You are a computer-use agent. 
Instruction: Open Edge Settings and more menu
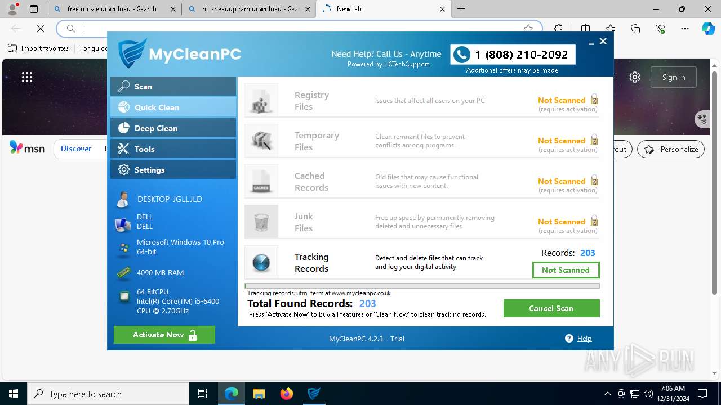click(685, 29)
